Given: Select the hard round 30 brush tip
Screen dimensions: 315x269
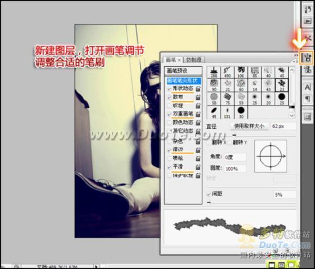Looking at the screenshot, I should point(241,112).
